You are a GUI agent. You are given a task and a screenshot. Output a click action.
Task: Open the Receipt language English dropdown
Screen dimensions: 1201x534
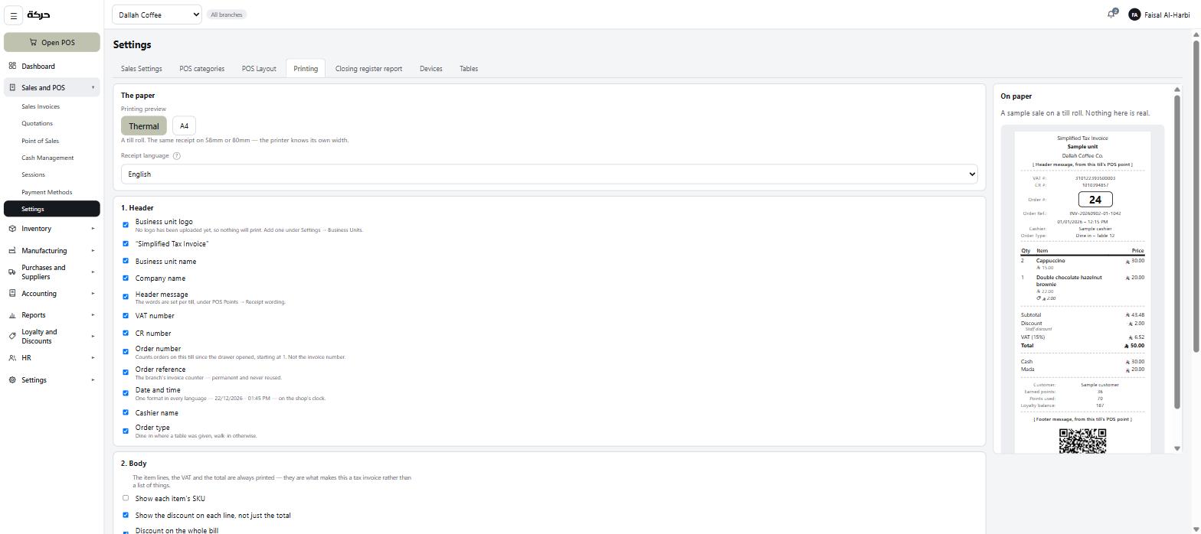549,174
